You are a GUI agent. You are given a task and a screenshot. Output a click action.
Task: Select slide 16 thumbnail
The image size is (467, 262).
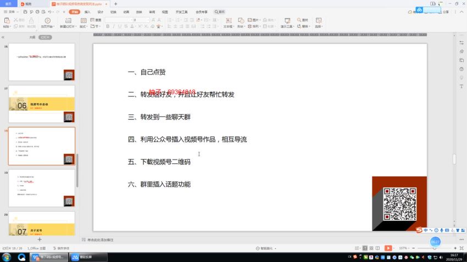click(x=42, y=62)
